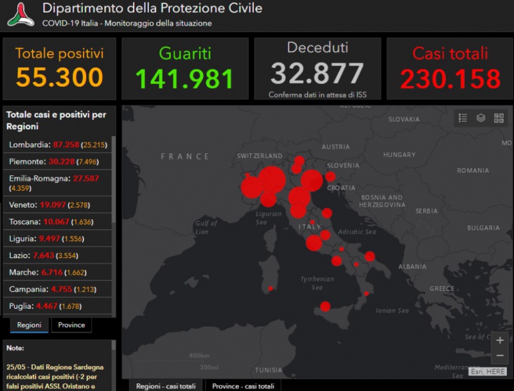514x391 pixels.
Task: Open the basemap gallery grid icon
Action: point(499,118)
